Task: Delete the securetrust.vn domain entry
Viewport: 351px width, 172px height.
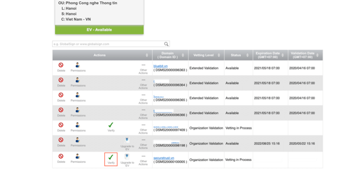Action: [61, 157]
